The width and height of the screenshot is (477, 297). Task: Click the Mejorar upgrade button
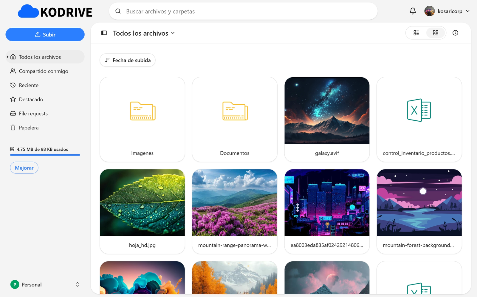pos(24,168)
